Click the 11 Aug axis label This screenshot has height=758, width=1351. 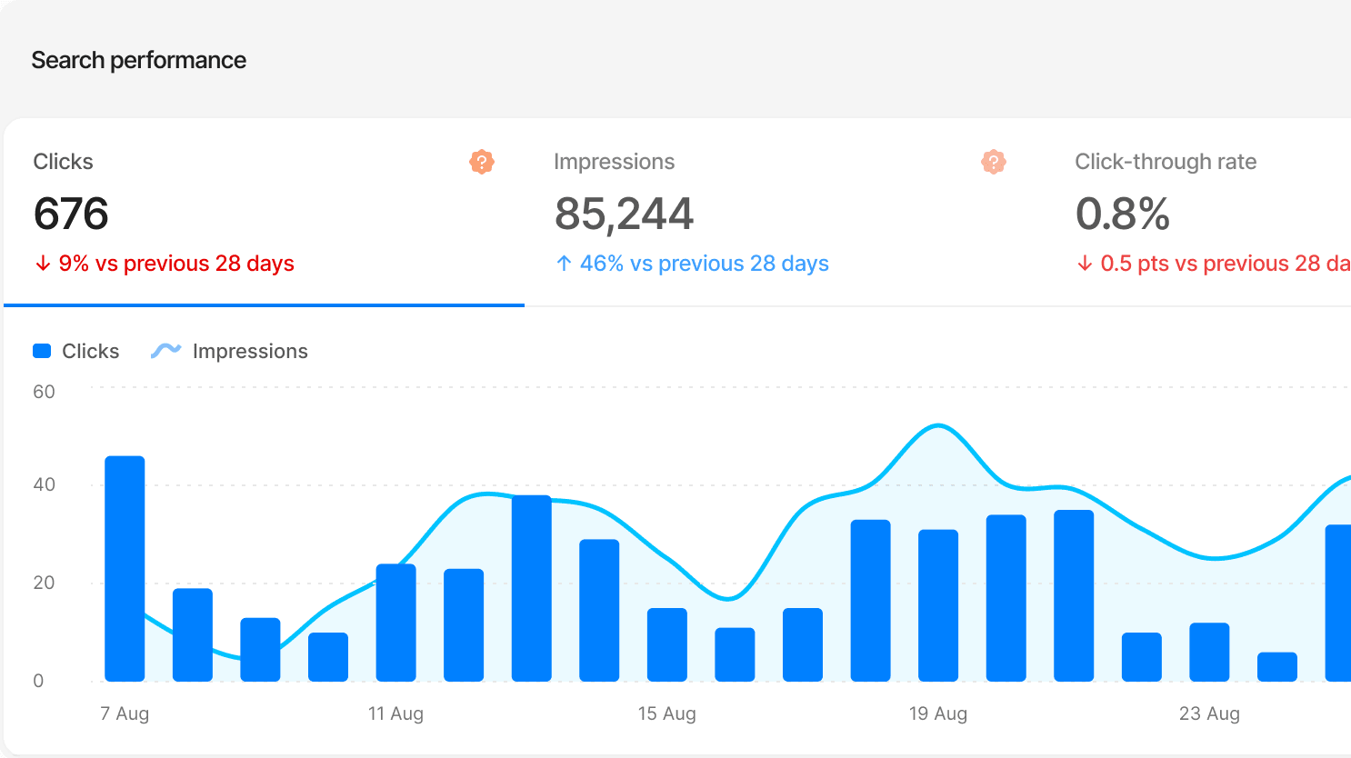click(396, 713)
